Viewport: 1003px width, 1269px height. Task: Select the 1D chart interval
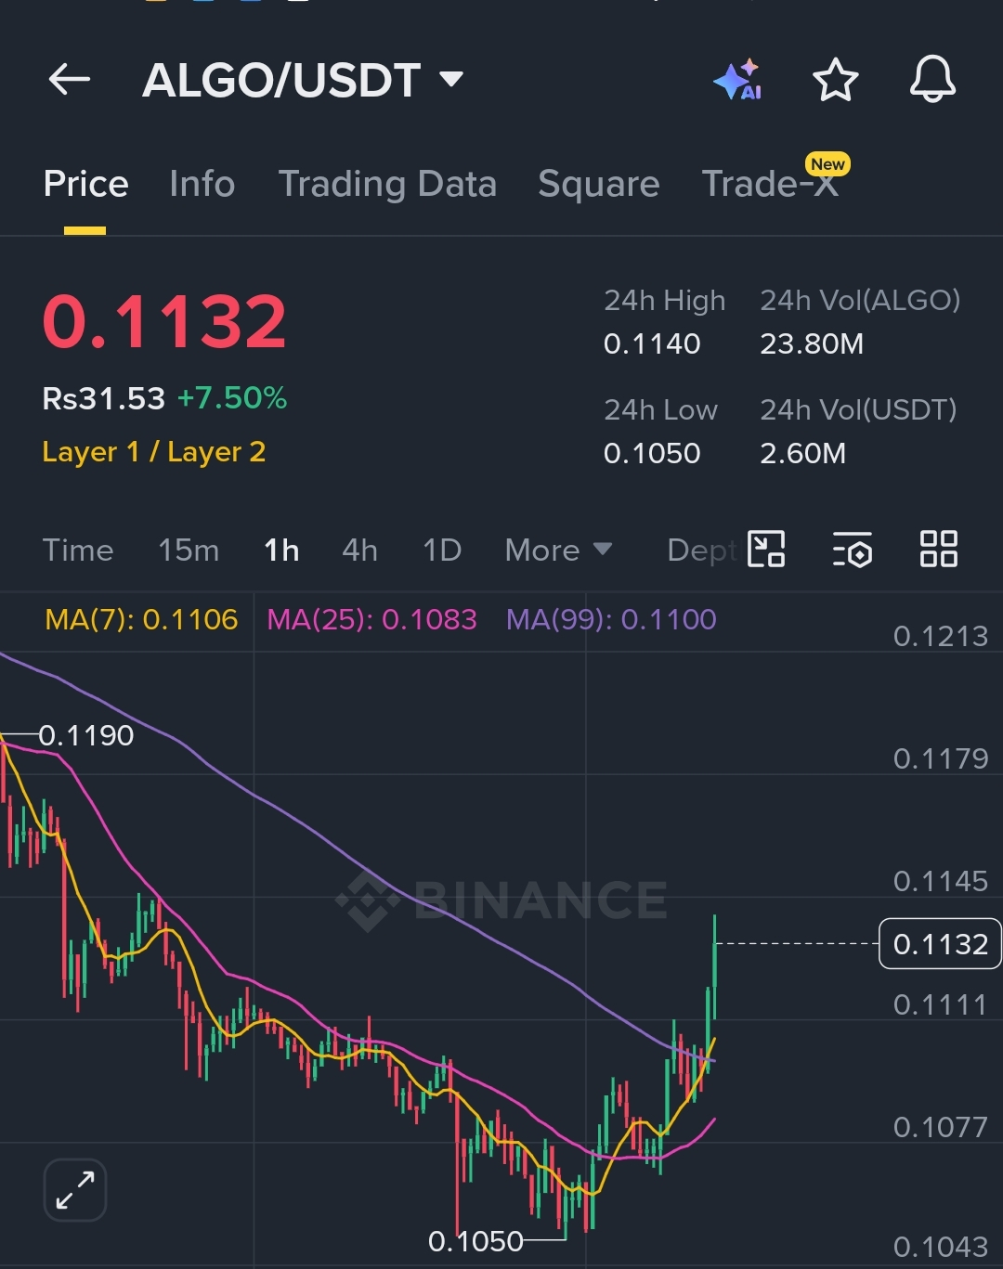(x=442, y=550)
